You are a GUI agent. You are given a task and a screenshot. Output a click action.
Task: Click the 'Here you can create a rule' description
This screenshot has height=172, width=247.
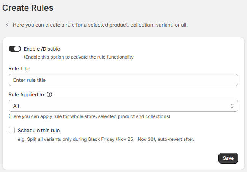(100, 25)
